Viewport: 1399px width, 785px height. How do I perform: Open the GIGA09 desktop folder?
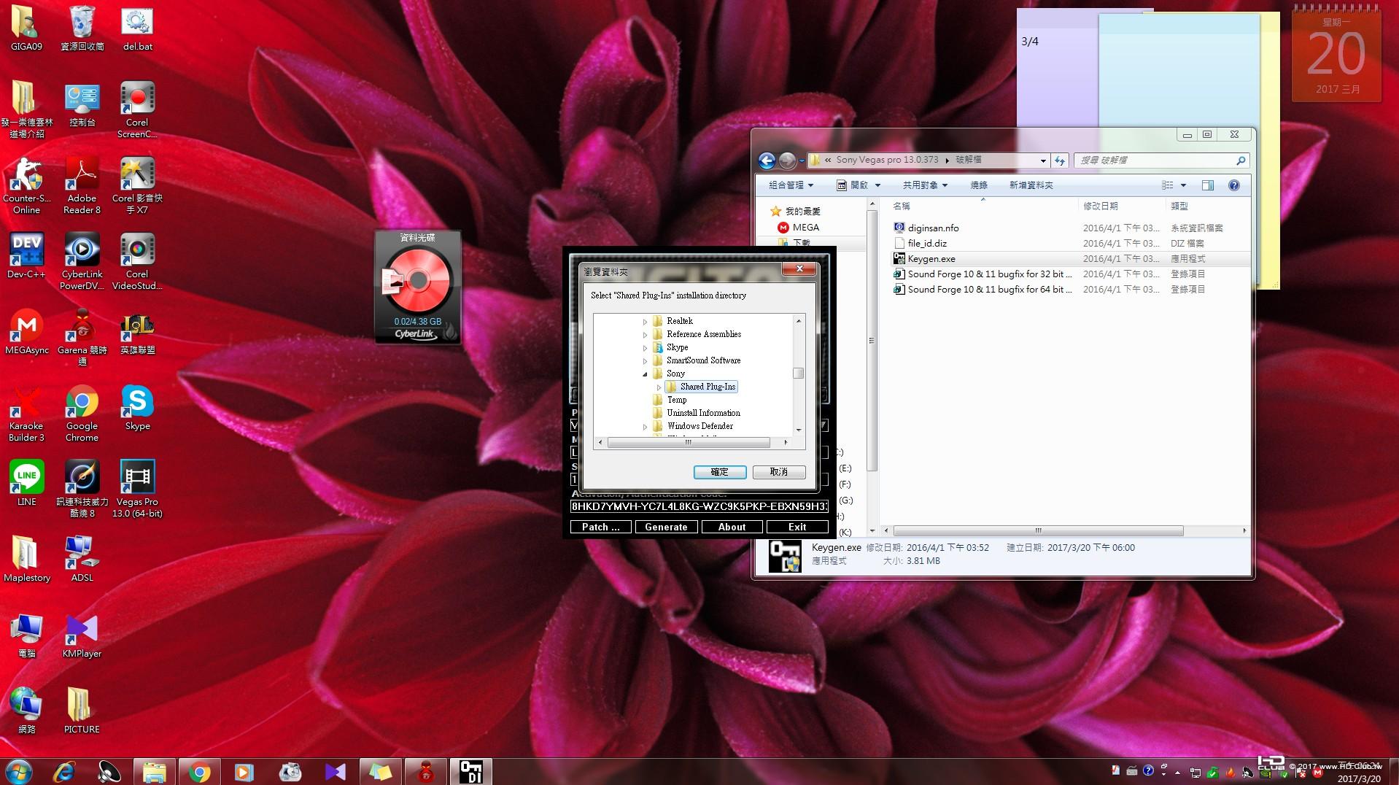click(x=26, y=28)
